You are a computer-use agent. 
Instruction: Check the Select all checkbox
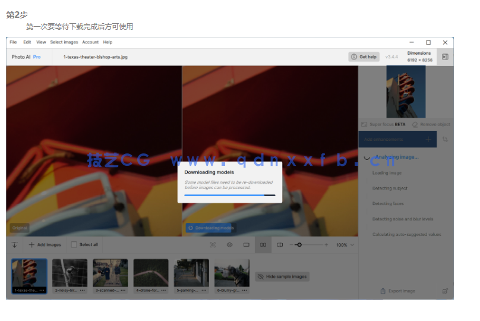coord(74,244)
